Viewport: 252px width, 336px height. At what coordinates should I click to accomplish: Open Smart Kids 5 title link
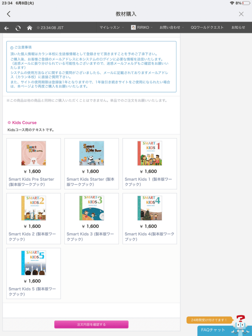click(x=32, y=291)
